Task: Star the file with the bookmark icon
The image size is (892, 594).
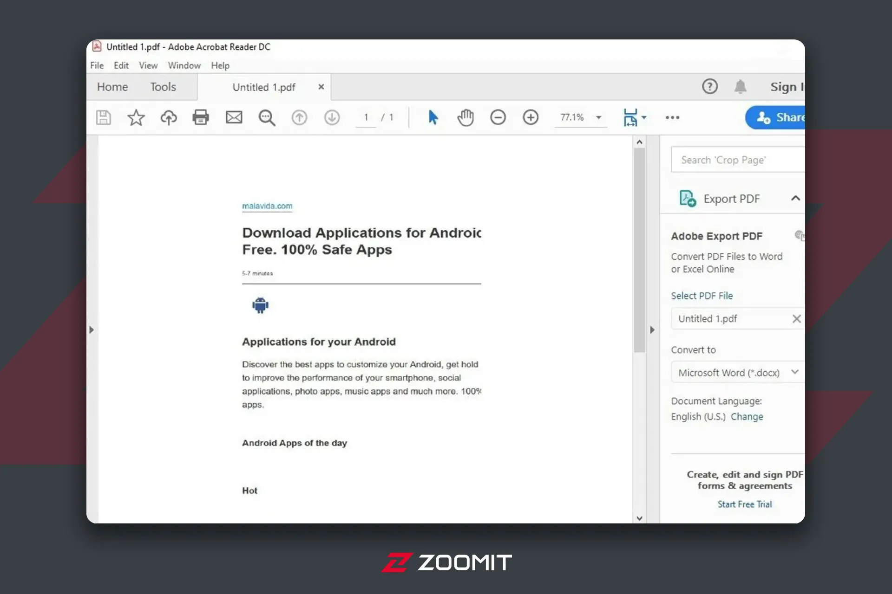Action: click(136, 117)
